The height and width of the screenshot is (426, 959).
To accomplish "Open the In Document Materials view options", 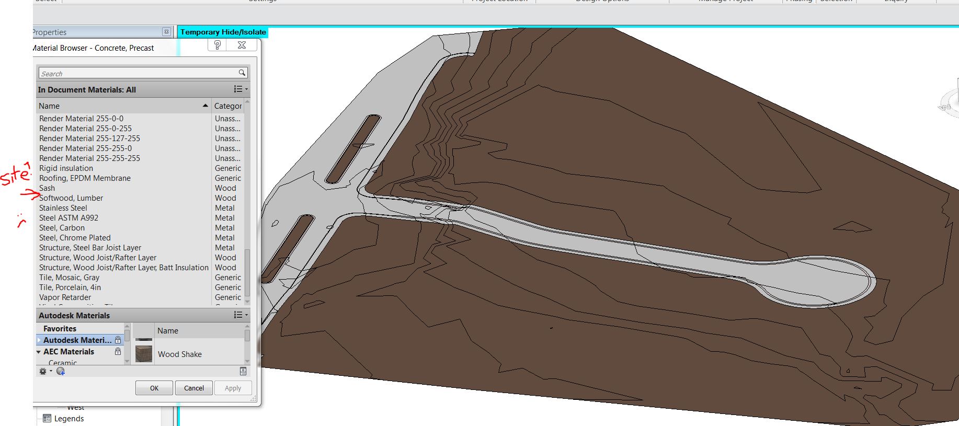I will pyautogui.click(x=241, y=89).
